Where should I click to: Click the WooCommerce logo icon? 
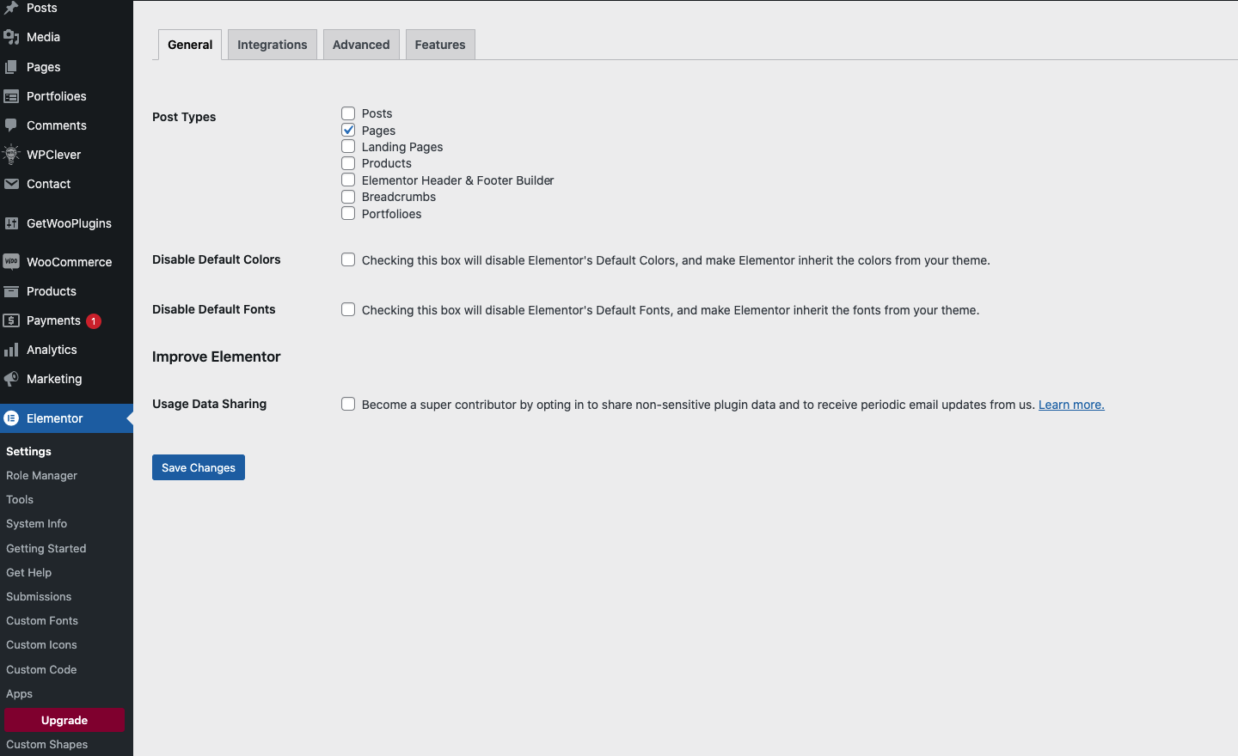coord(11,262)
